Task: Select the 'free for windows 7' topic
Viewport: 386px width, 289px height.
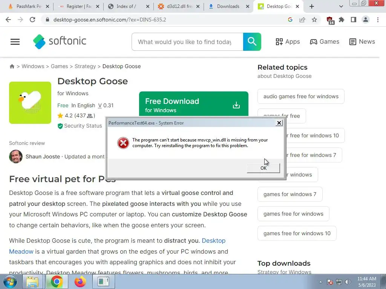Action: [x=313, y=155]
